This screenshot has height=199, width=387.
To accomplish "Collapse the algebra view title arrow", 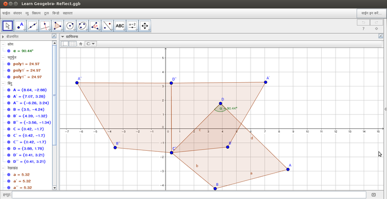I will pos(3,37).
